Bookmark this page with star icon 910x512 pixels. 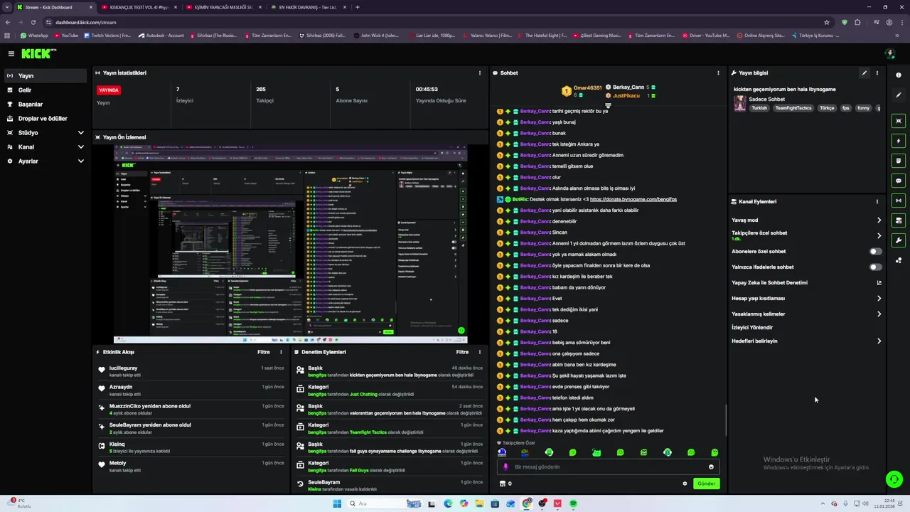827,22
